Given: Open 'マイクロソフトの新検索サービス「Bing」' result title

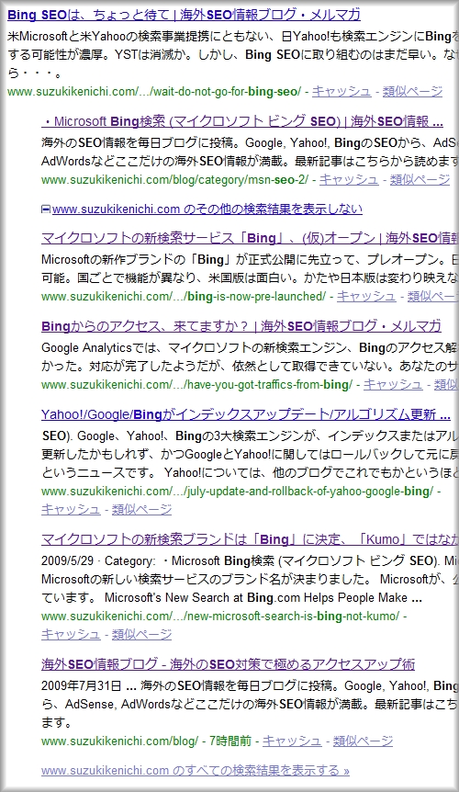Looking at the screenshot, I should click(250, 238).
